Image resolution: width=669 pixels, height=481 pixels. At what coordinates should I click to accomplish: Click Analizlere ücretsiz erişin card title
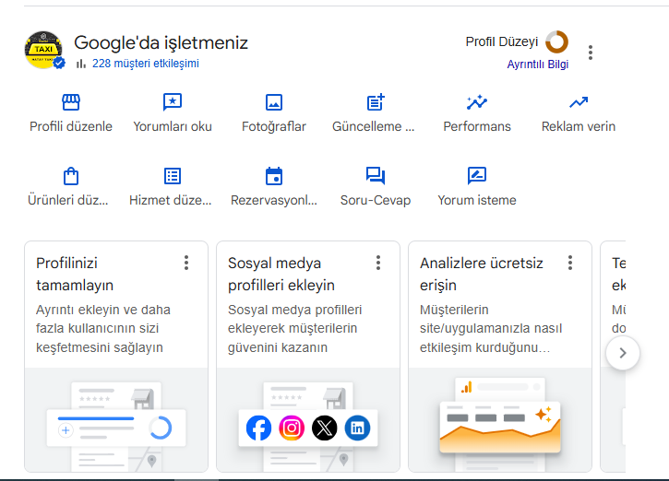point(482,274)
